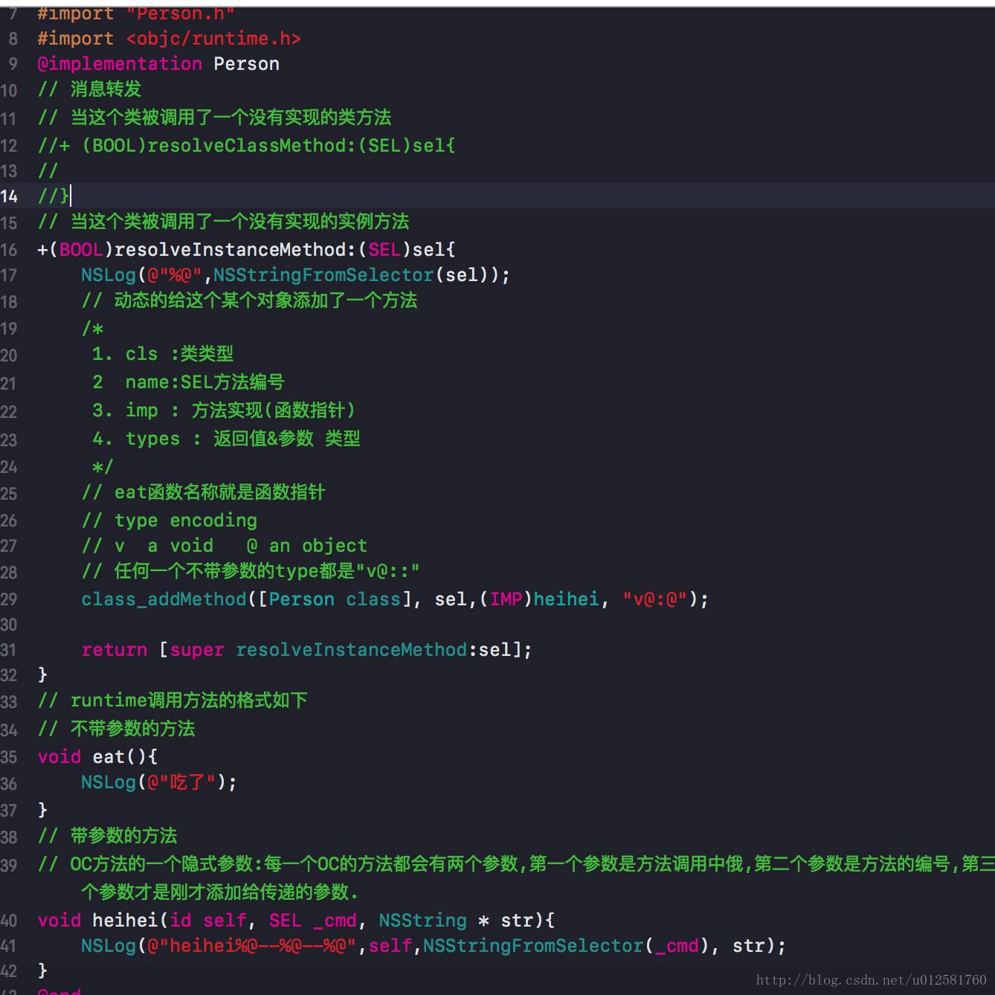
Task: Click comment '// 带参数的方法'
Action: [x=108, y=836]
